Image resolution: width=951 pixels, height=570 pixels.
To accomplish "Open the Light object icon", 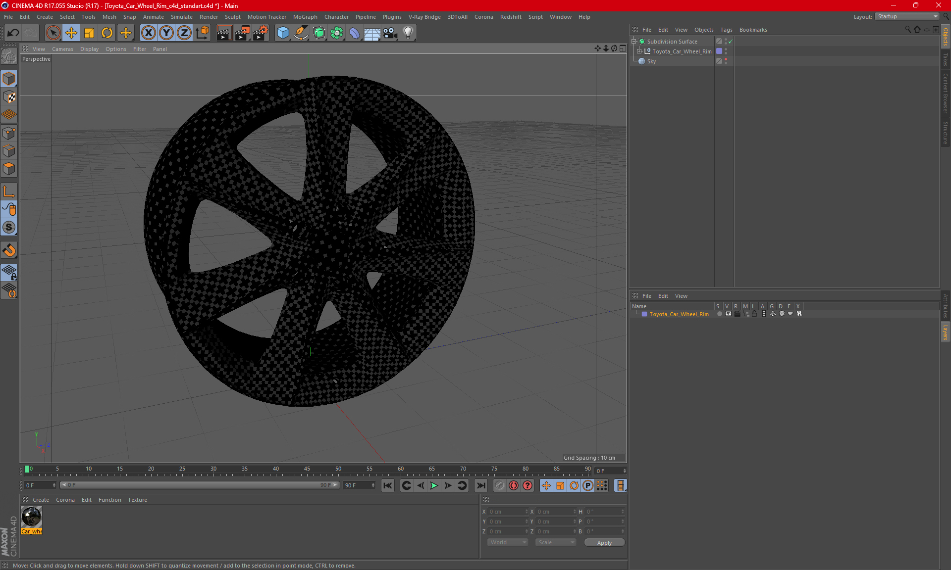I will point(408,33).
